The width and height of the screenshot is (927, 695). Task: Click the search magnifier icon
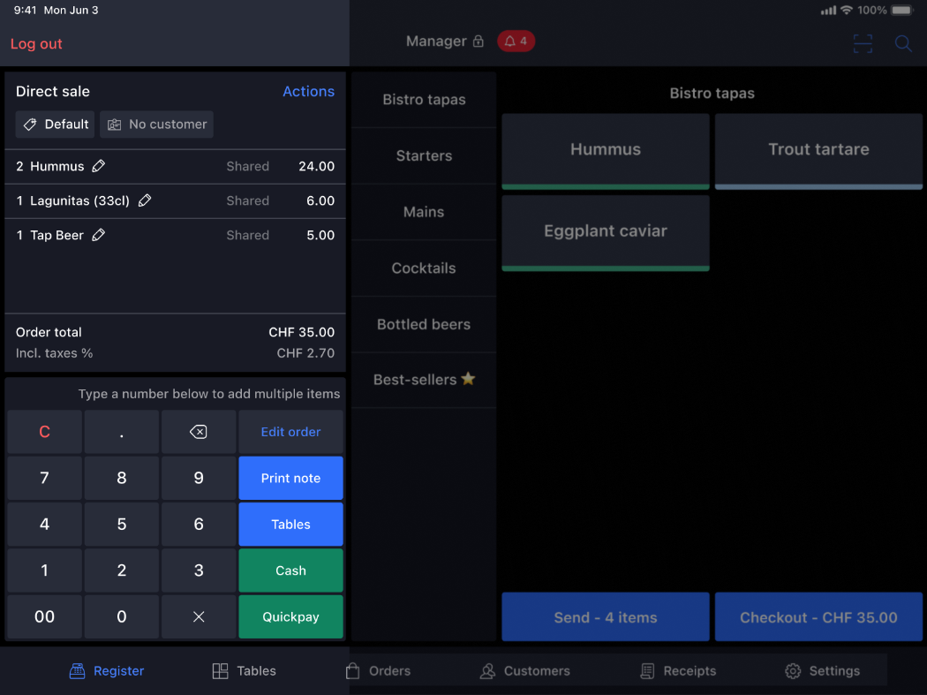[x=903, y=43]
